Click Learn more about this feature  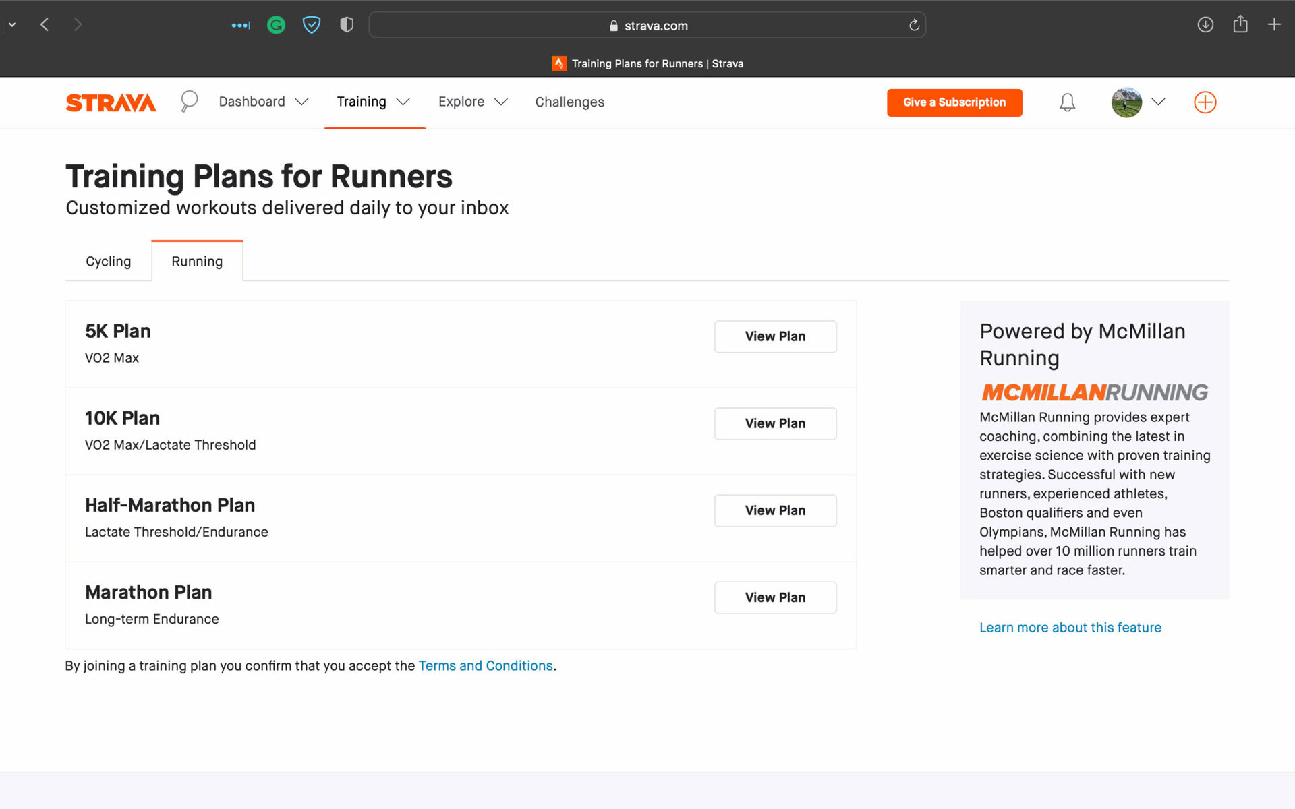point(1070,627)
